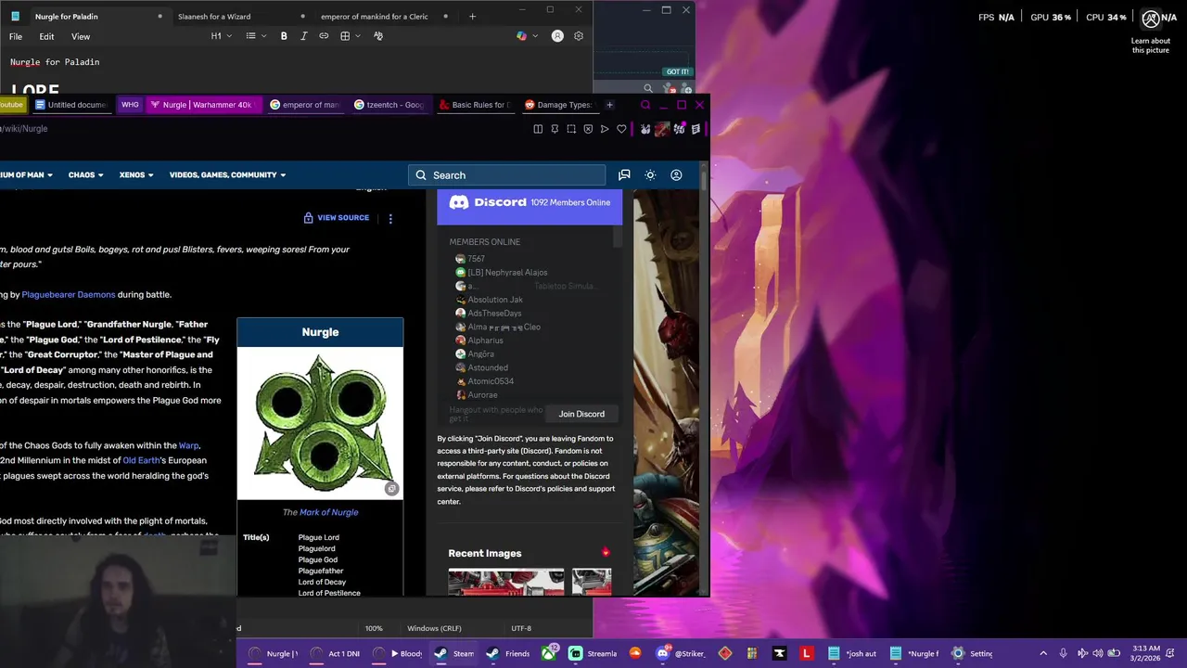Open the list style dropdown in Notepad
This screenshot has height=668, width=1187.
point(256,36)
